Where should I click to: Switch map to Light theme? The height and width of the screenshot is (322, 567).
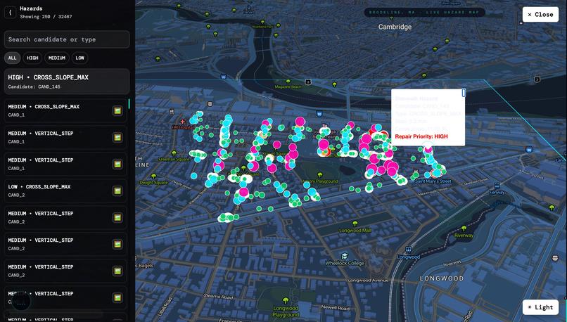[x=540, y=307]
